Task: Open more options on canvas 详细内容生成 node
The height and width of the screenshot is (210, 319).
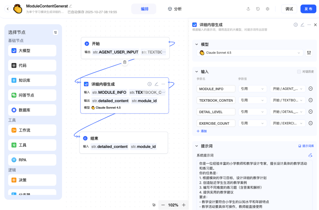Action: click(163, 84)
